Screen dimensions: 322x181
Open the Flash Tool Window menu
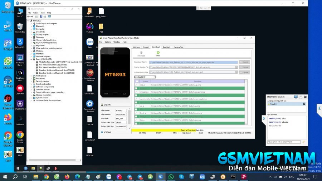tap(117, 42)
